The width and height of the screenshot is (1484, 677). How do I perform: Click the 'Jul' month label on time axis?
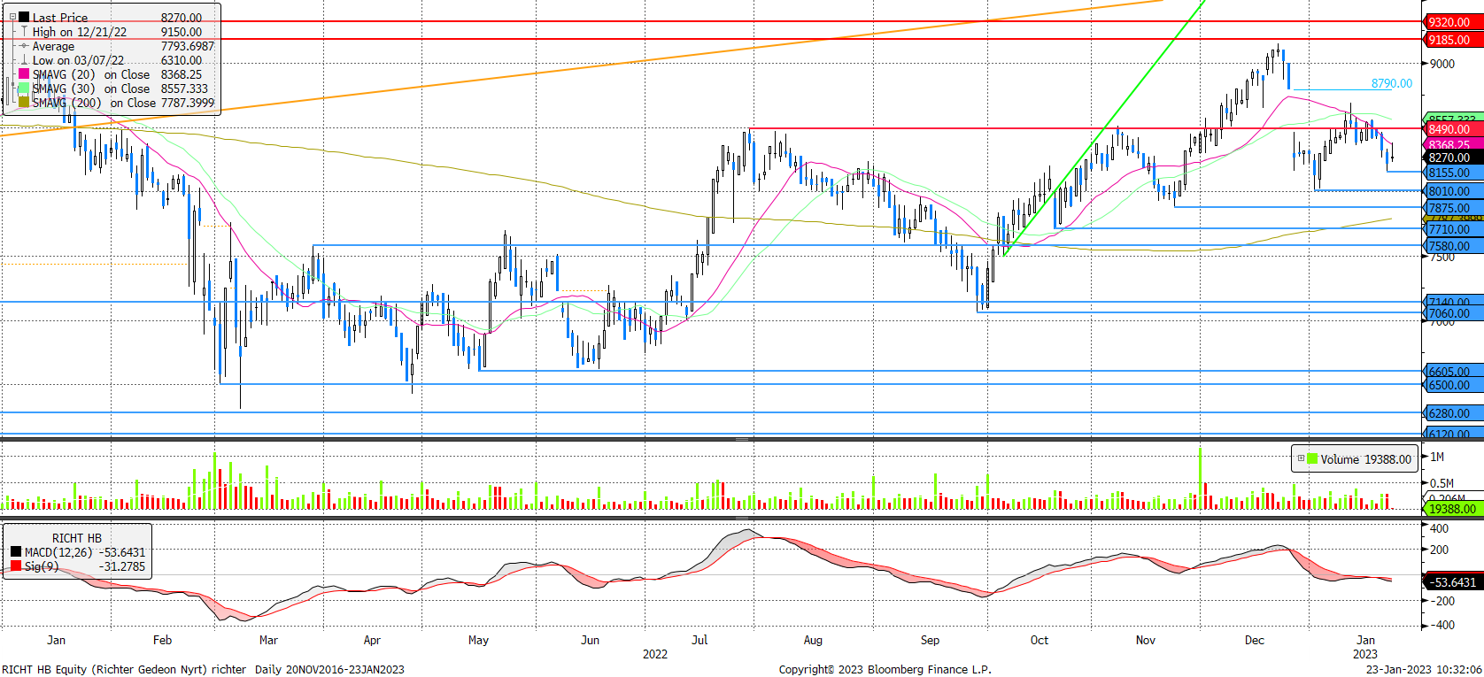(700, 640)
